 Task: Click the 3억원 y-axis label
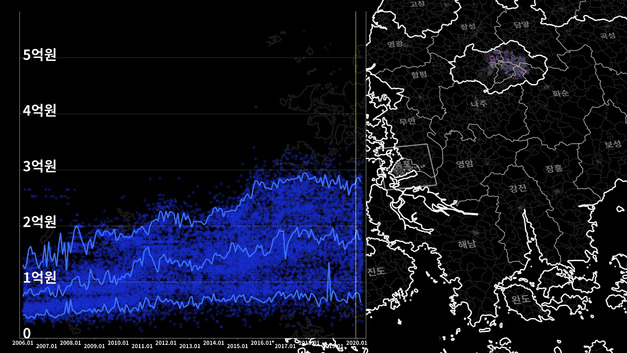tap(40, 166)
